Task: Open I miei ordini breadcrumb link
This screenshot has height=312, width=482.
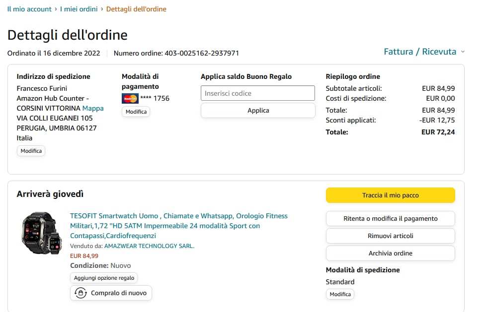Action: (x=79, y=9)
